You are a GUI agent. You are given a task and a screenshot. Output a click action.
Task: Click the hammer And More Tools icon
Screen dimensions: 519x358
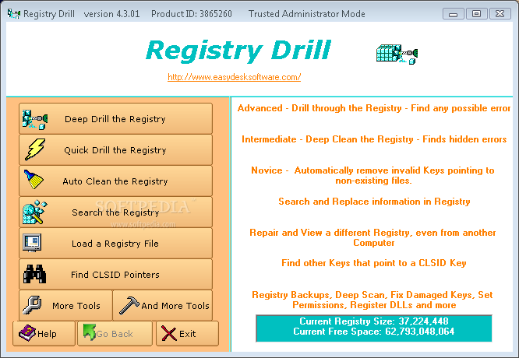click(129, 305)
